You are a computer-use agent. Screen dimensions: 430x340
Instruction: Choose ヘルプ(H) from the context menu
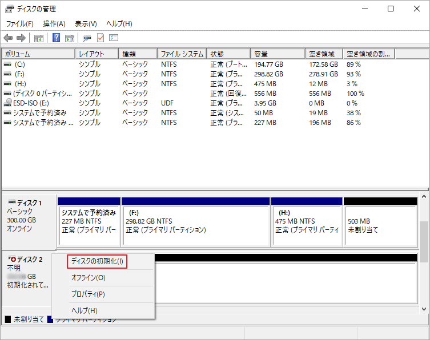85,310
